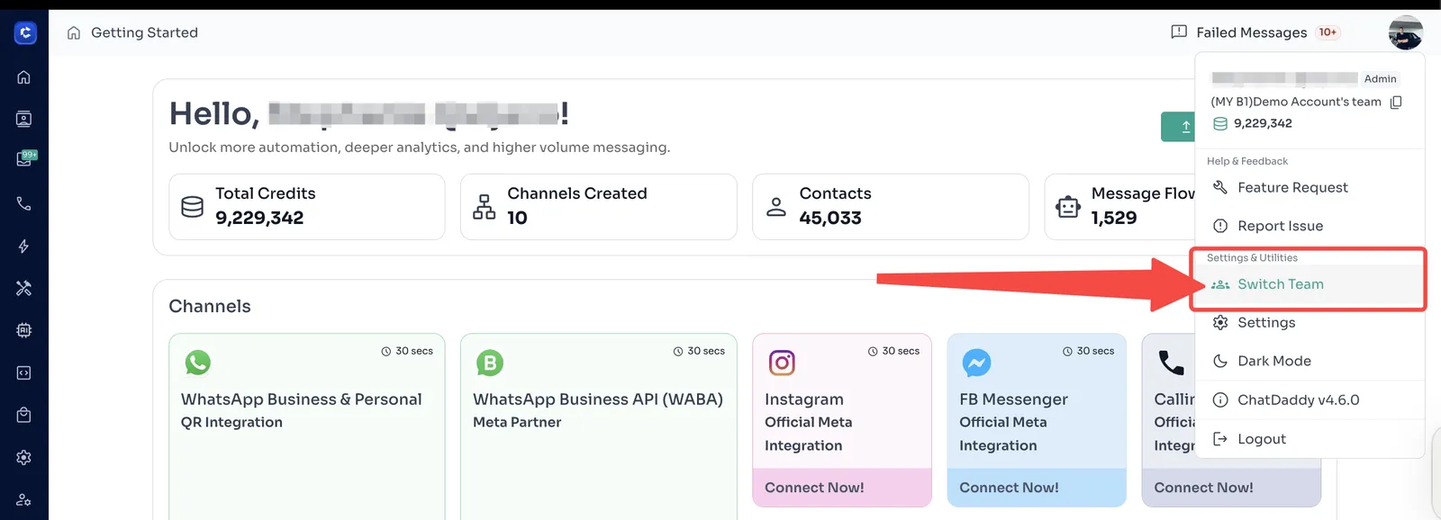
Task: Open the Home icon in left sidebar
Action: point(24,77)
